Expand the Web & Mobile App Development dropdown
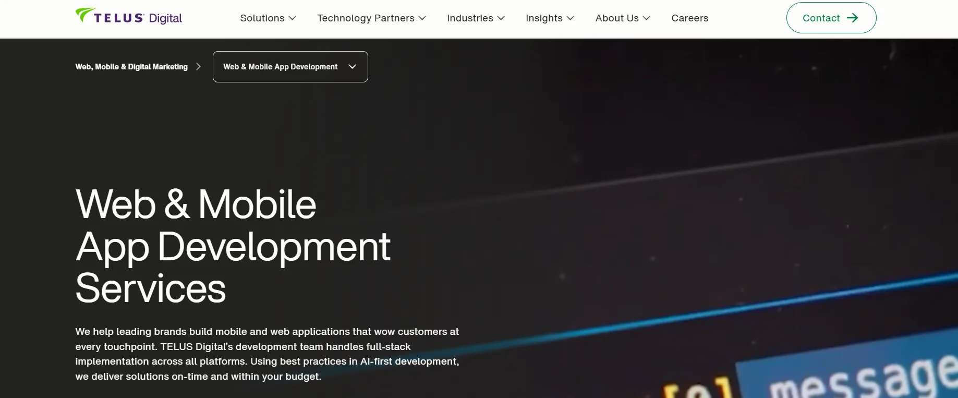The height and width of the screenshot is (398, 958). tap(290, 67)
